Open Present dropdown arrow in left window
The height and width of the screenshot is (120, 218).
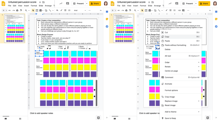click(x=86, y=3)
